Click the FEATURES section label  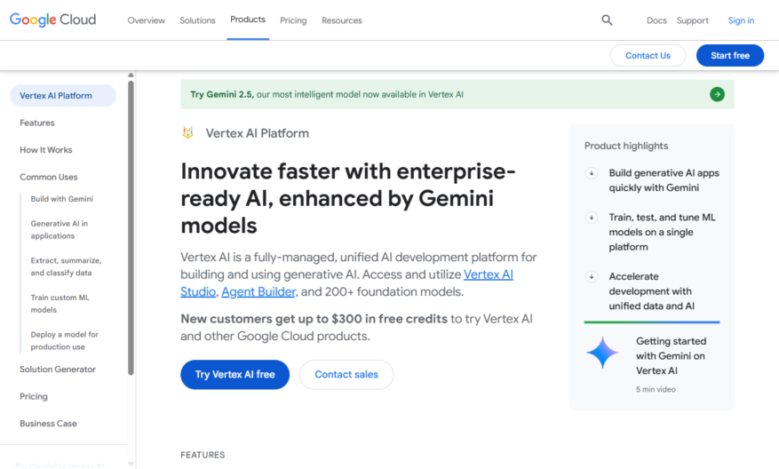pos(203,455)
